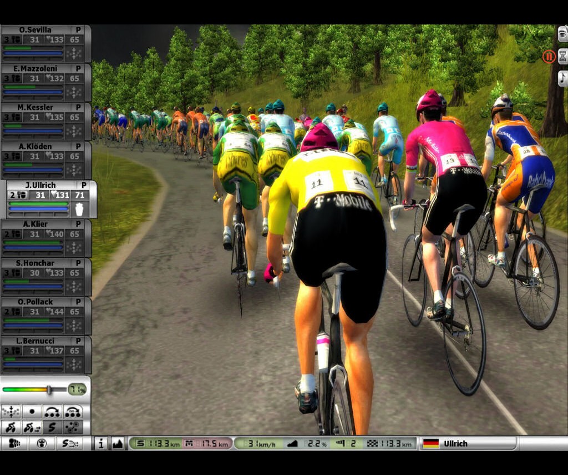
Task: Toggle the music note sound icon
Action: tap(562, 78)
